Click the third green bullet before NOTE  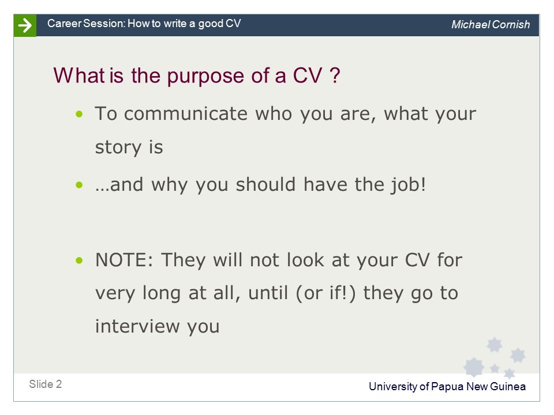pyautogui.click(x=79, y=261)
